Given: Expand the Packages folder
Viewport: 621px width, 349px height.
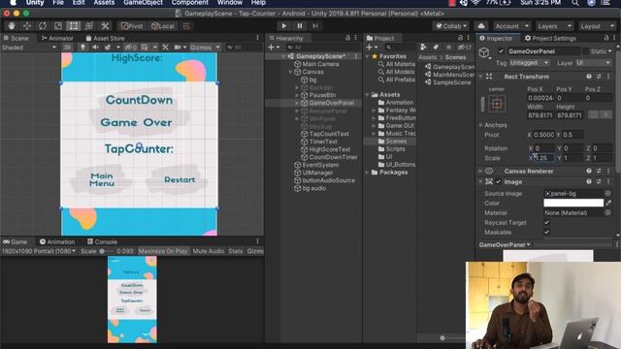Looking at the screenshot, I should pyautogui.click(x=367, y=173).
